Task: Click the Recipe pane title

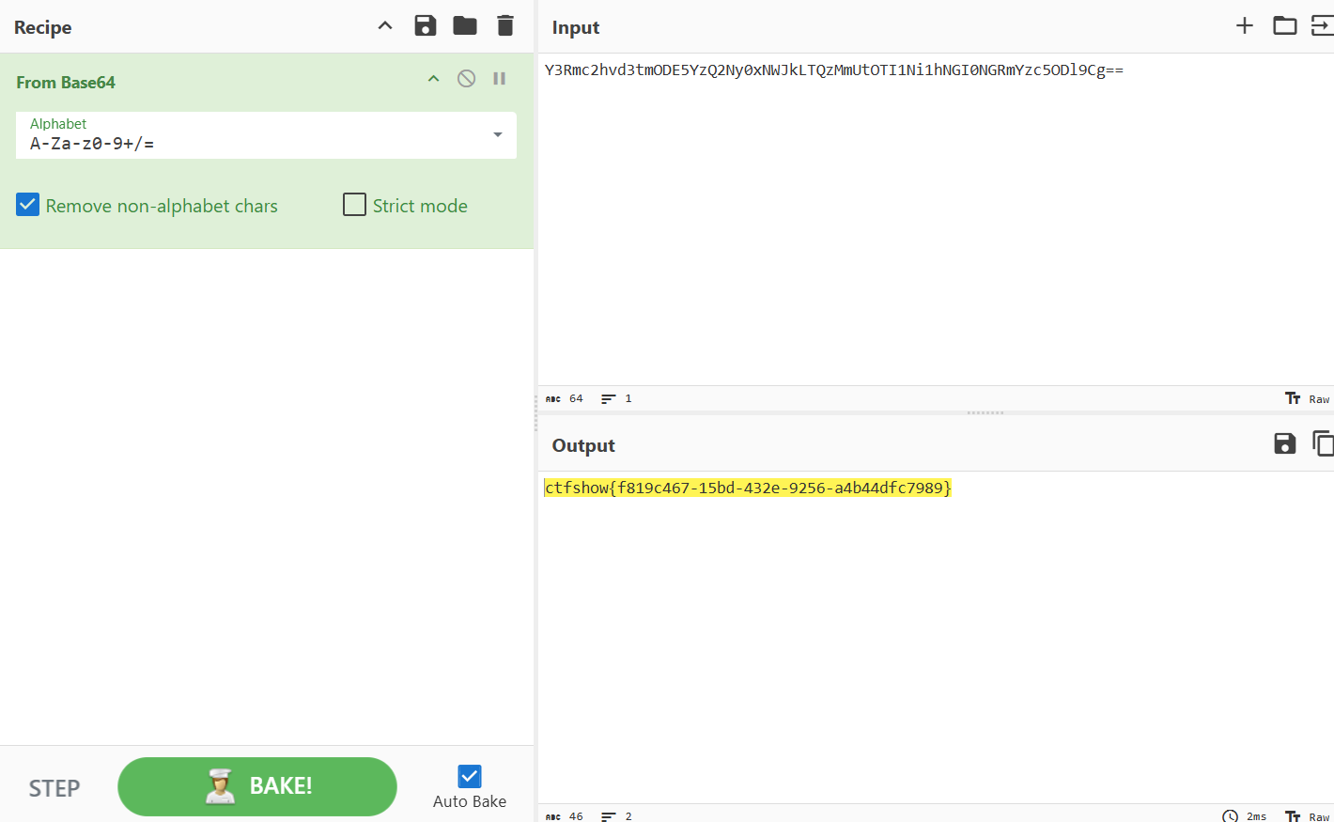Action: click(x=43, y=27)
